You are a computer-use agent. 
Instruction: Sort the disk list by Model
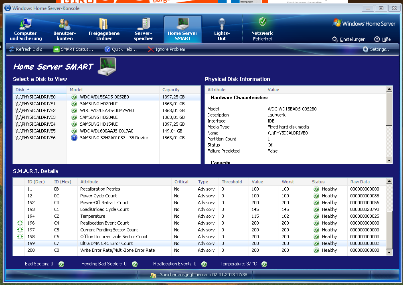point(113,90)
